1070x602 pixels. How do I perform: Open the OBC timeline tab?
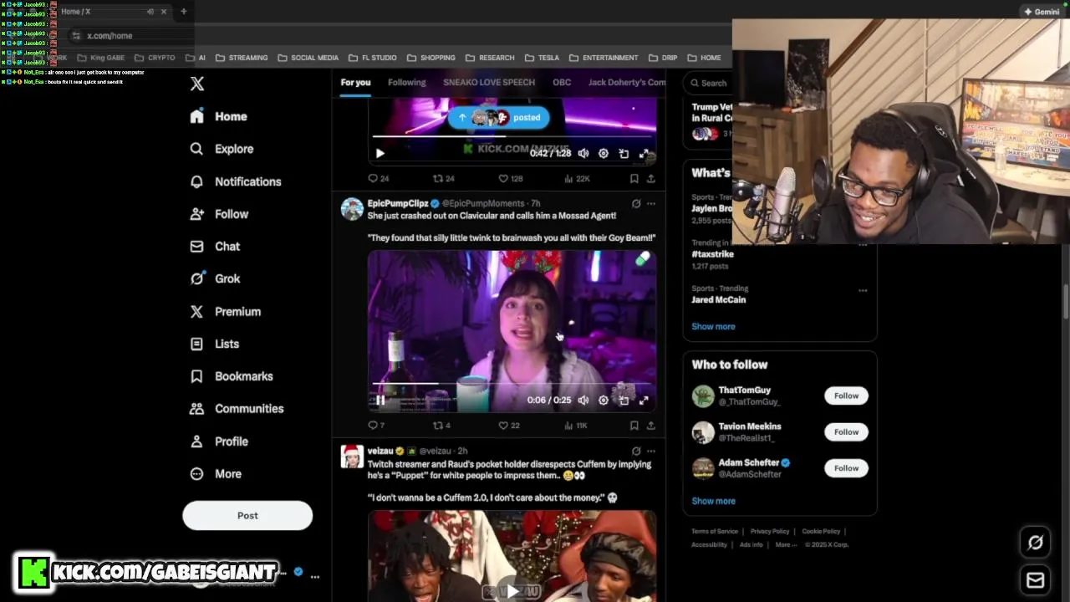(562, 83)
